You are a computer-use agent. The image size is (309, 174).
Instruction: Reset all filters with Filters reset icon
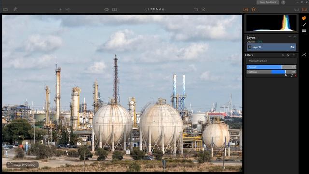[x=288, y=55]
